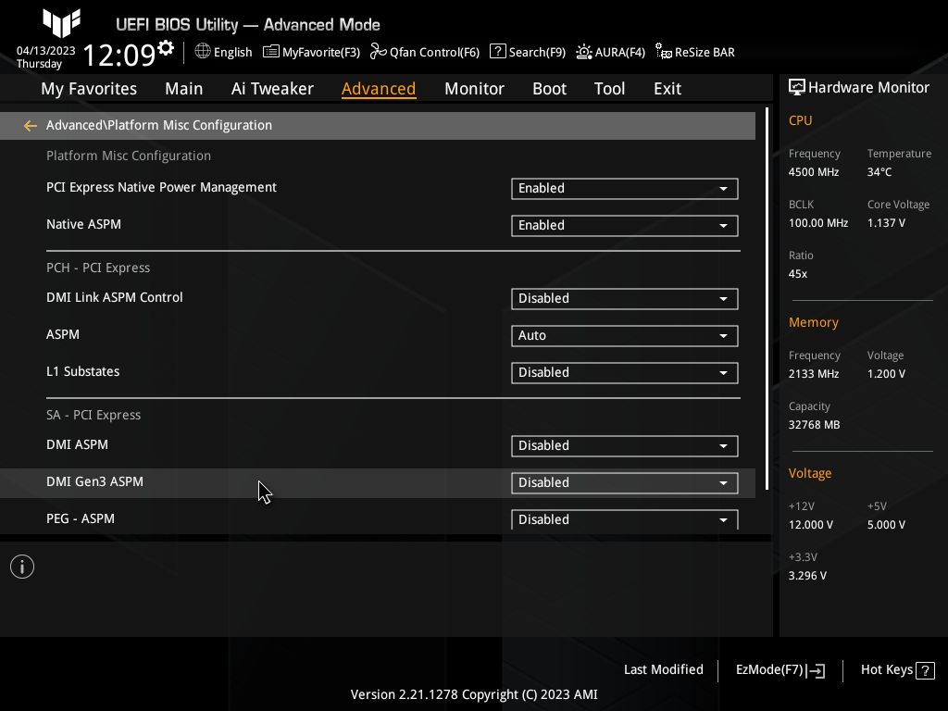
Task: Click the EzMode exit arrow icon
Action: point(816,670)
